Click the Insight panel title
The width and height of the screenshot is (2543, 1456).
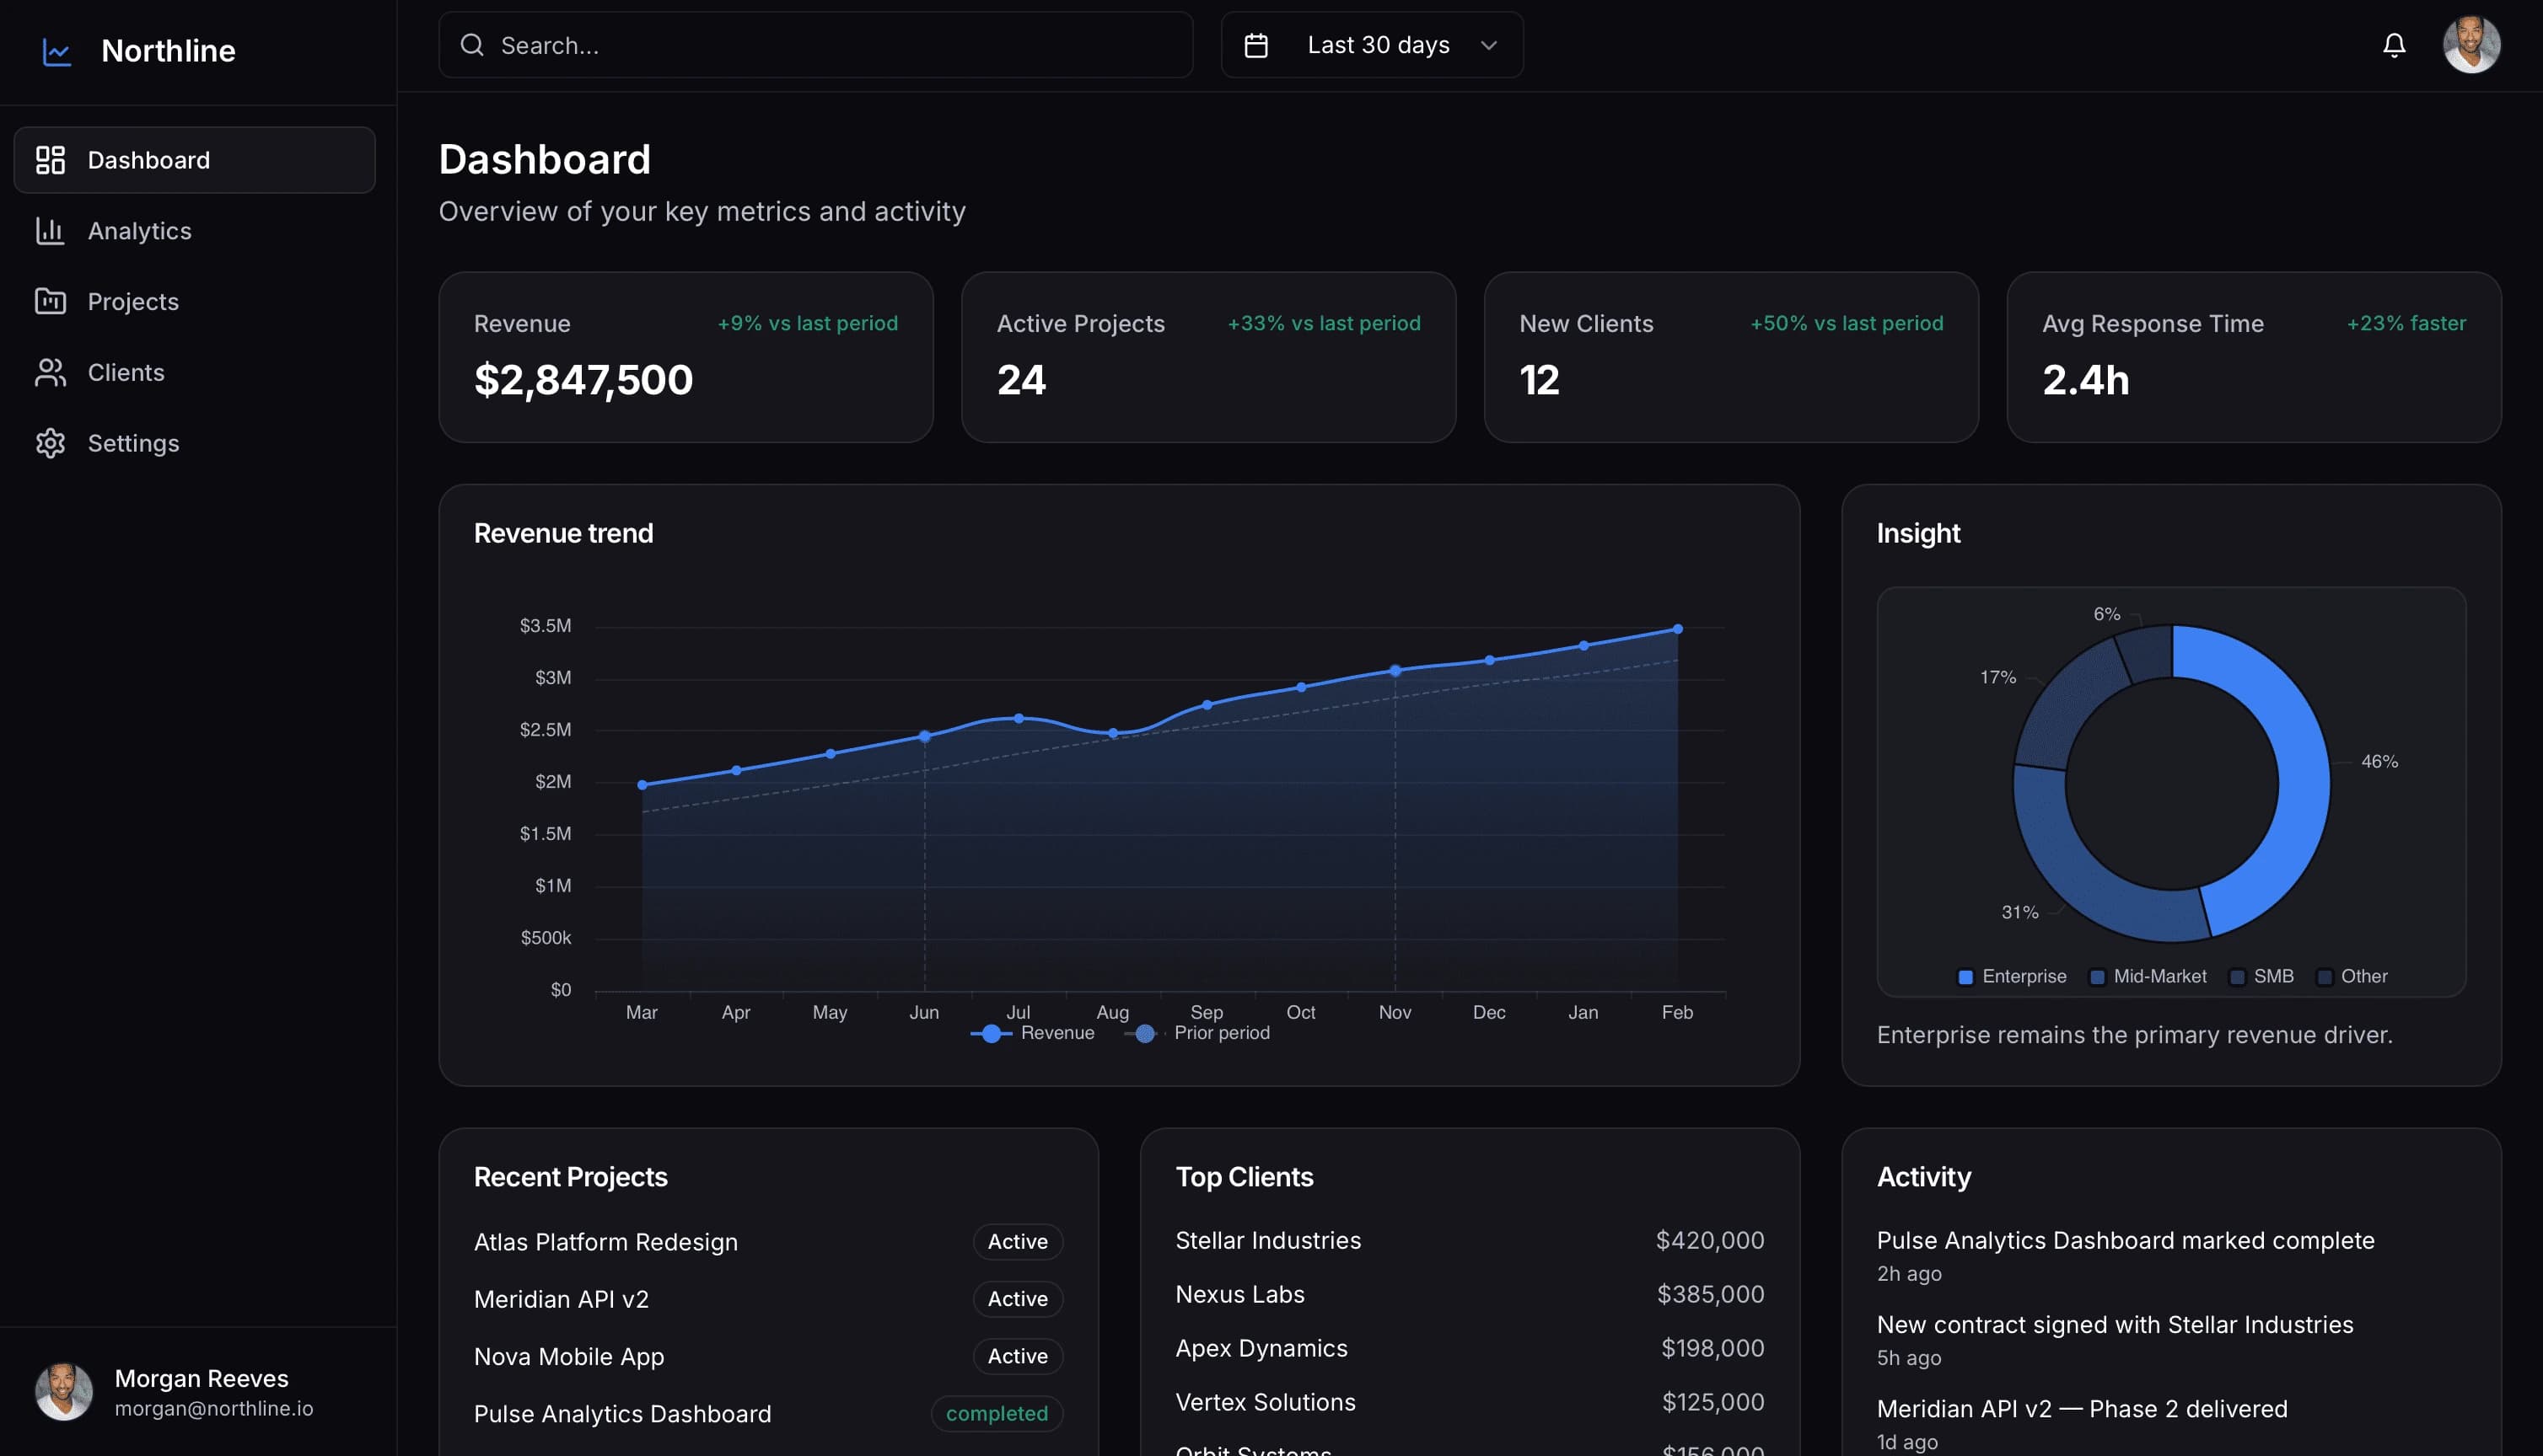[x=1917, y=533]
